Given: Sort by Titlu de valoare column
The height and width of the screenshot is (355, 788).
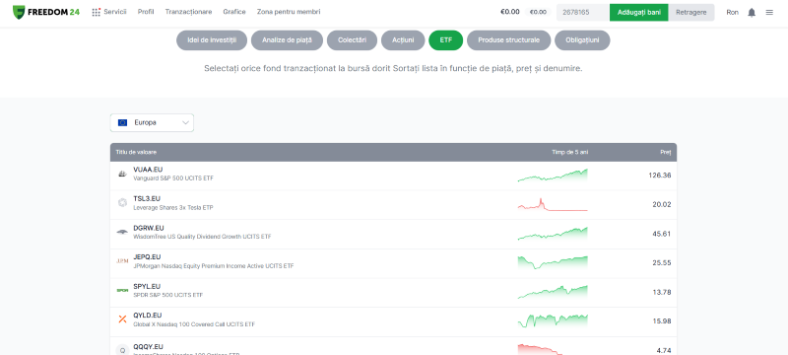Looking at the screenshot, I should tap(136, 152).
